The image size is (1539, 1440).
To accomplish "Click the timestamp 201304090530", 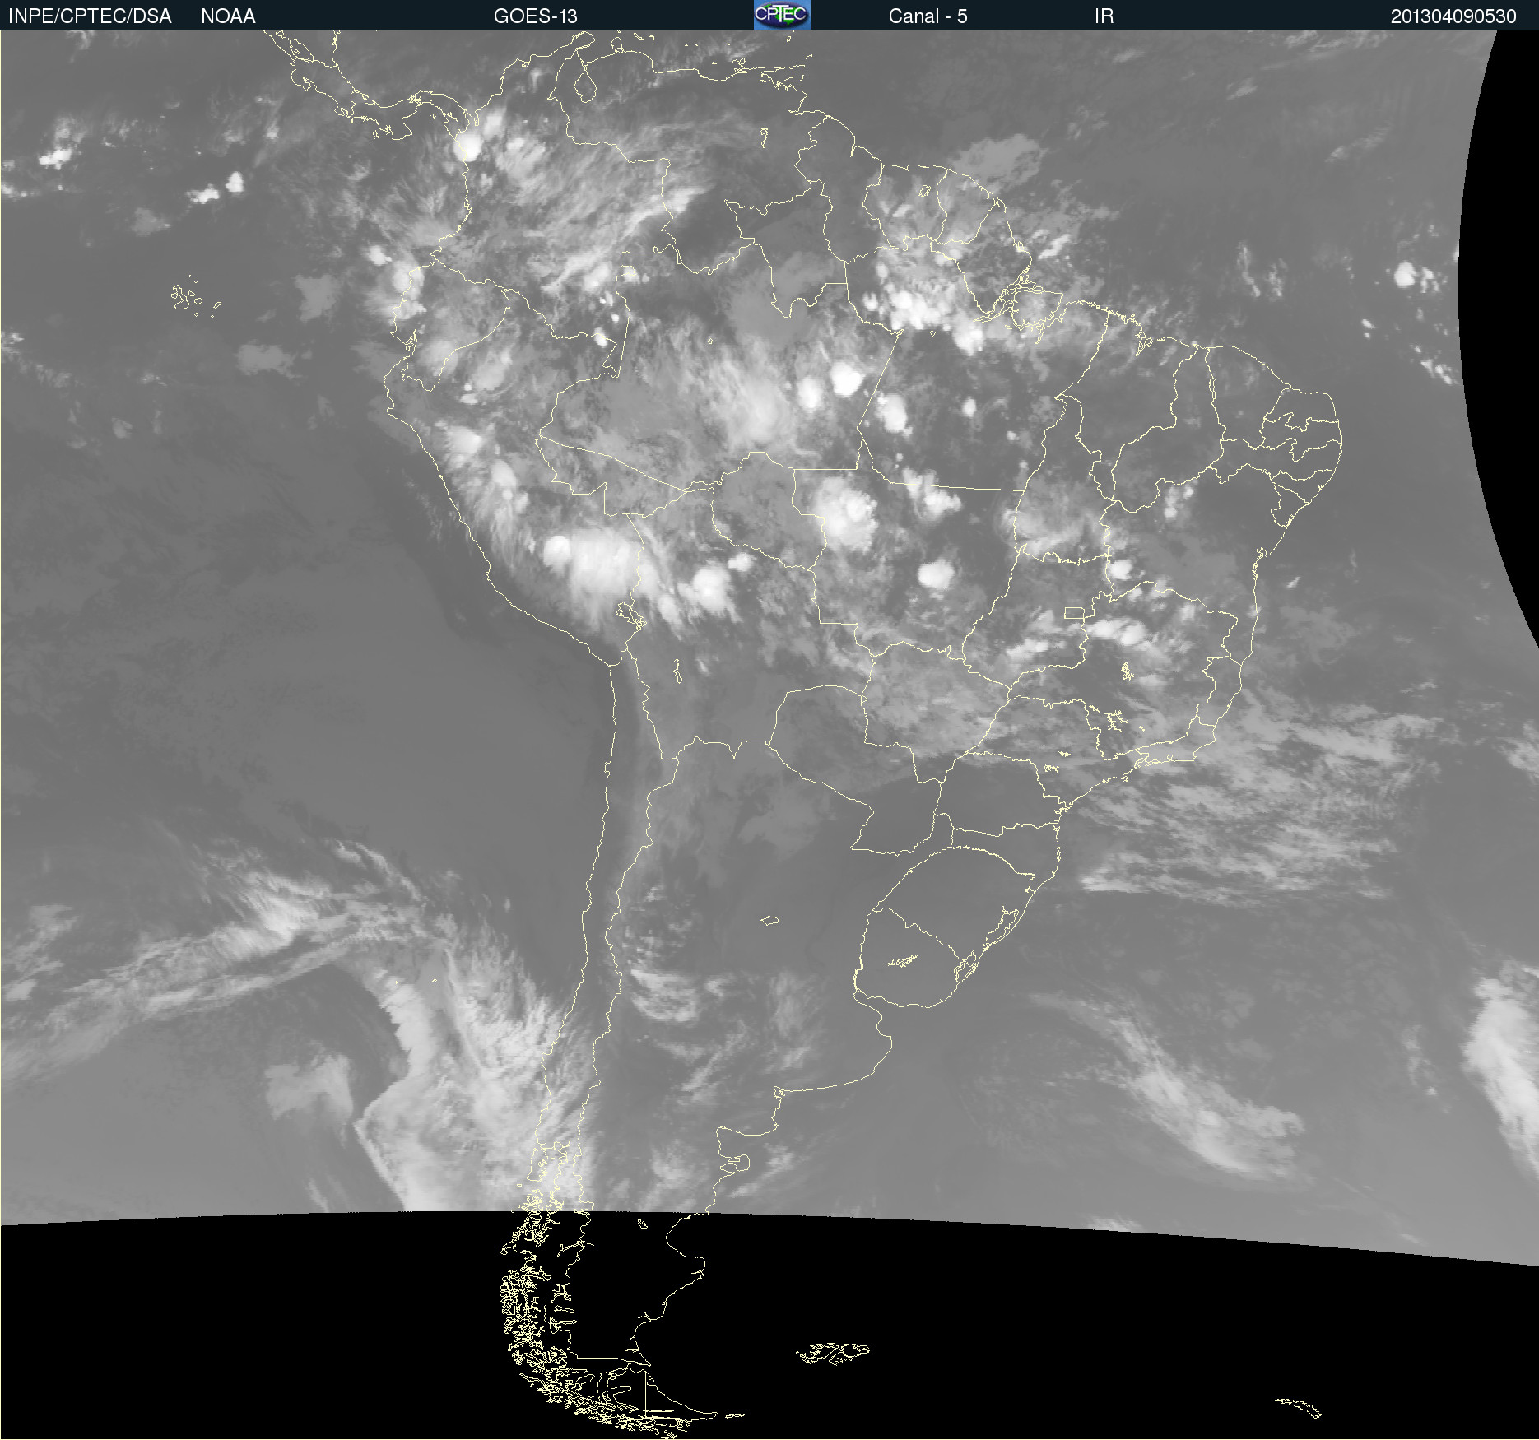I will 1453,16.
